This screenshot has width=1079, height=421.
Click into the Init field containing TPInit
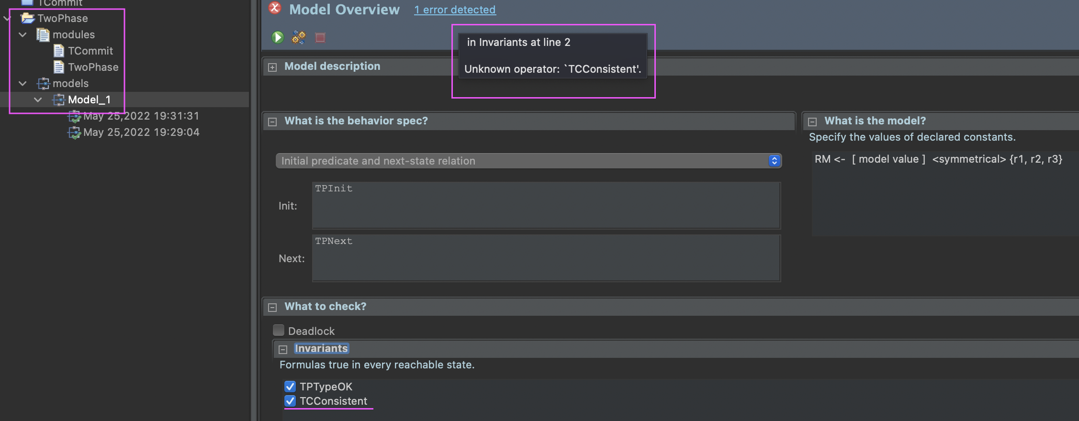[x=546, y=205]
